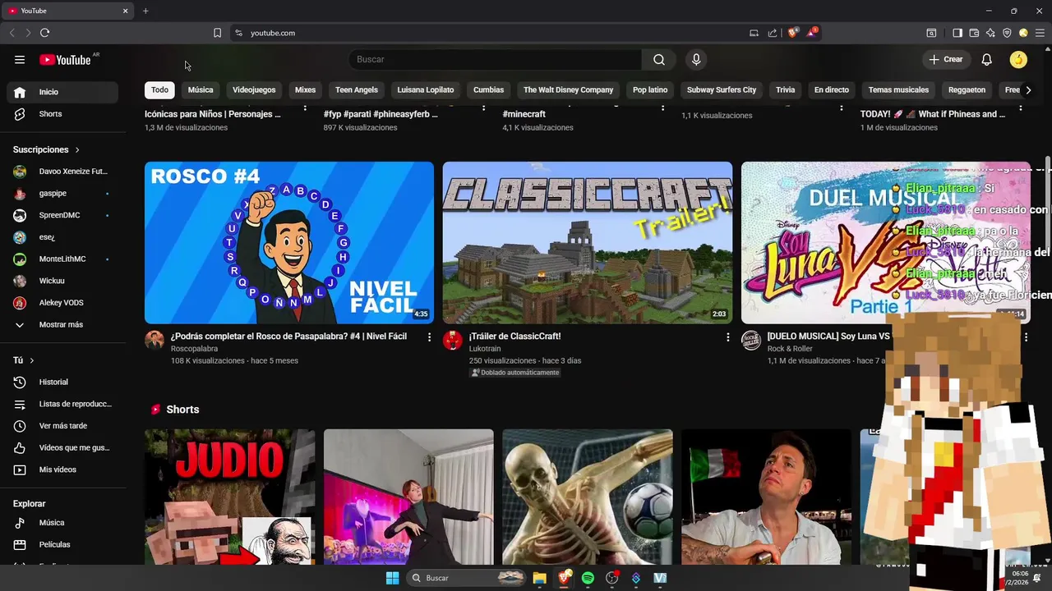Click the YouTube logo
Image resolution: width=1052 pixels, height=591 pixels.
pos(65,60)
